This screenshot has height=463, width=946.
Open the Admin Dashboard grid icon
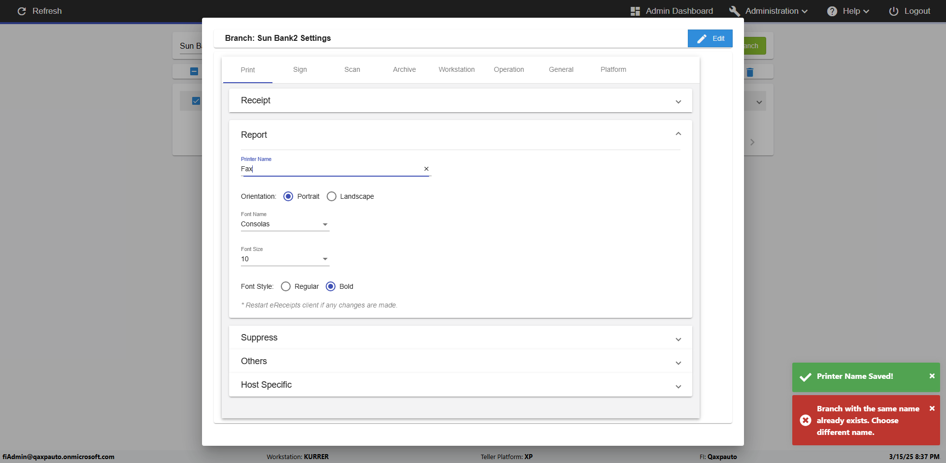(x=635, y=11)
